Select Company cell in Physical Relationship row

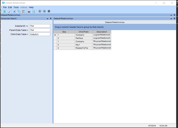click(83, 41)
